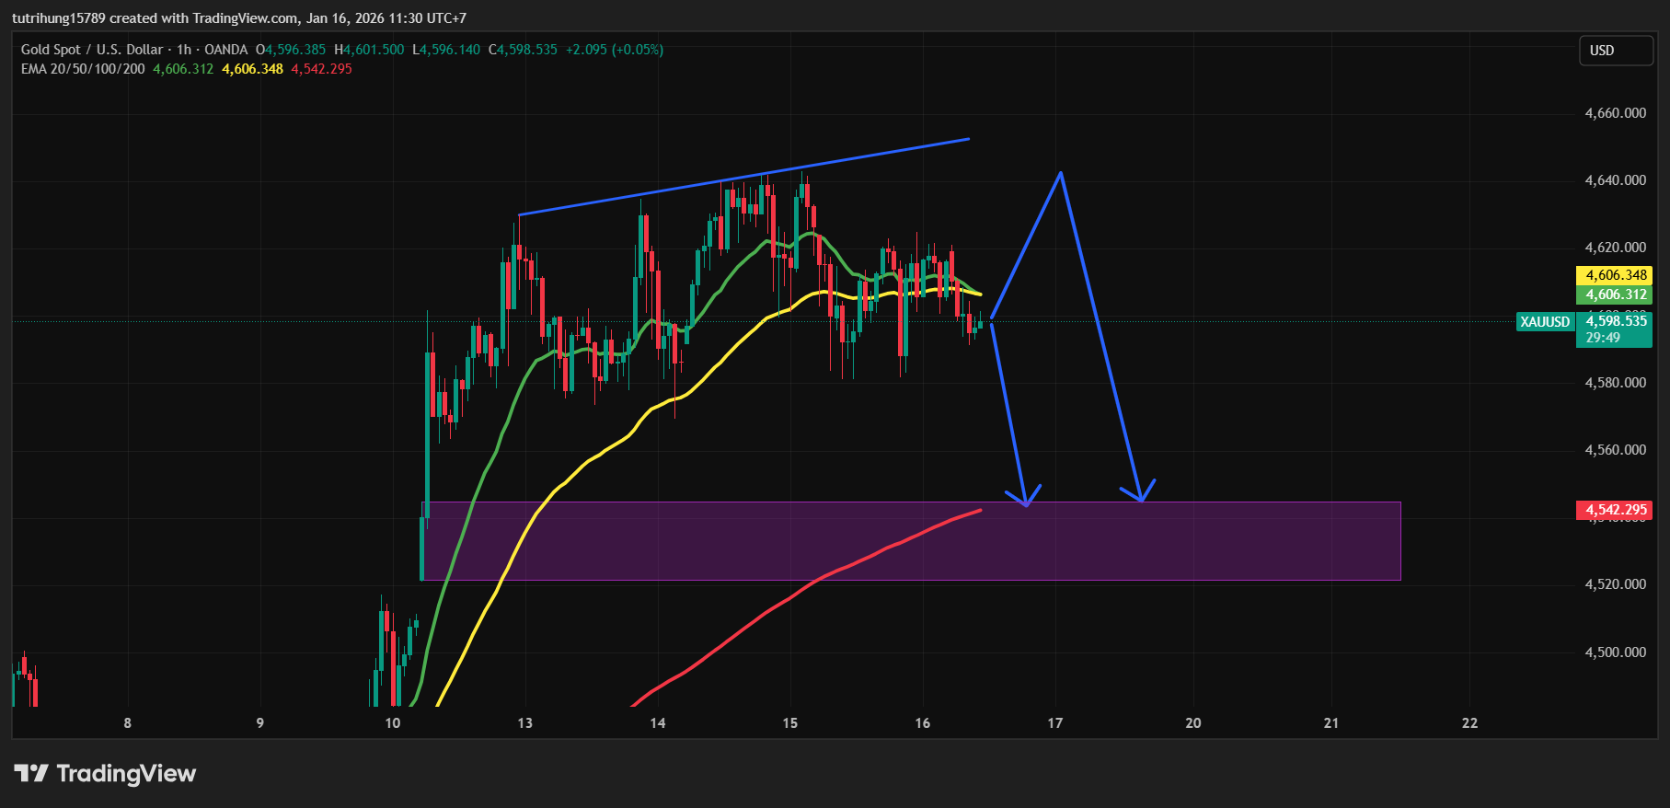The width and height of the screenshot is (1670, 808).
Task: Click the peak of the blue projection arrow
Action: click(x=1061, y=174)
